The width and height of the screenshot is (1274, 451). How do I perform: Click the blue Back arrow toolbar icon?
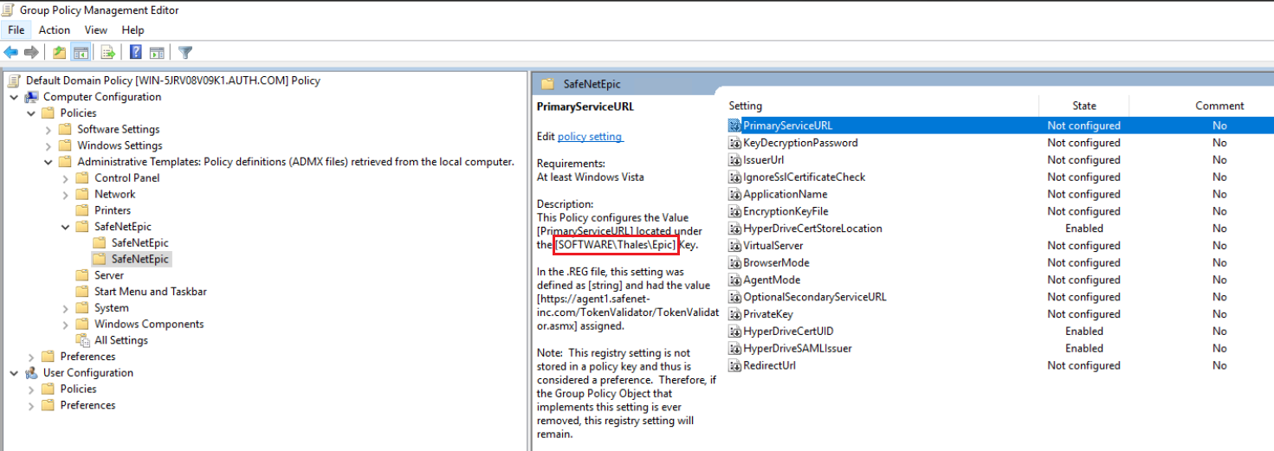11,53
